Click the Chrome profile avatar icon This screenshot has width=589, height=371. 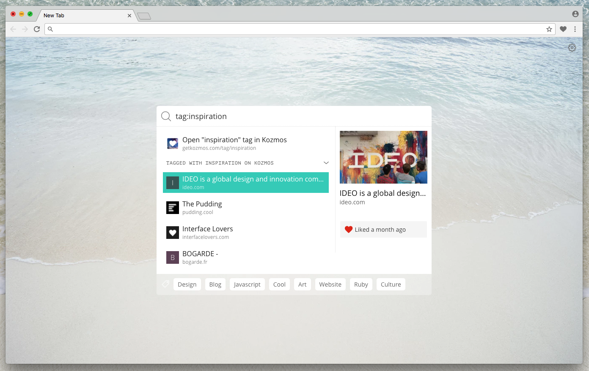tap(575, 14)
